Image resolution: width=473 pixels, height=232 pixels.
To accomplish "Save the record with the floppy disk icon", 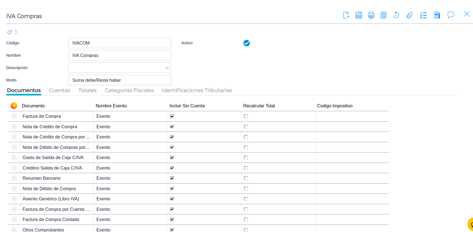I will click(x=359, y=15).
